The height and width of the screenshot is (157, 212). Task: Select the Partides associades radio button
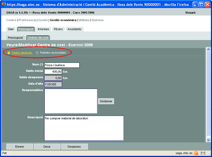[37, 53]
